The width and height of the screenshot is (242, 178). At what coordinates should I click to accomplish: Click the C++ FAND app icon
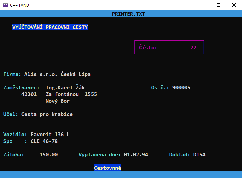coord(6,5)
